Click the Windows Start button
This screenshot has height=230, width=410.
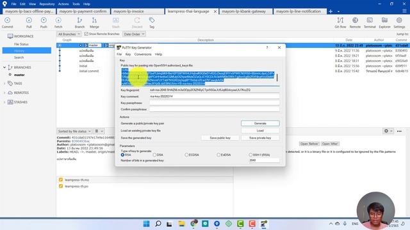tap(147, 224)
